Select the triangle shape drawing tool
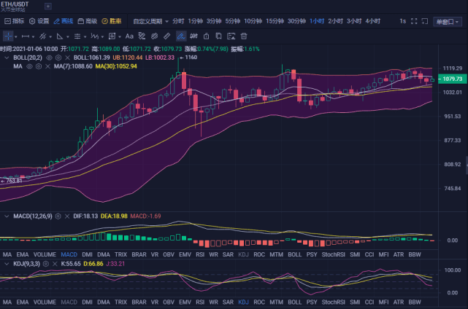This screenshot has height=309, width=468. (60, 36)
